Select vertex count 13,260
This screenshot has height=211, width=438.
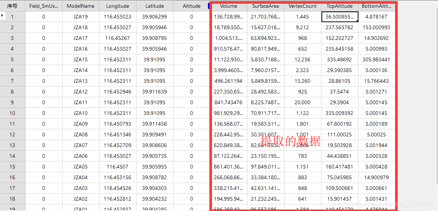click(303, 81)
